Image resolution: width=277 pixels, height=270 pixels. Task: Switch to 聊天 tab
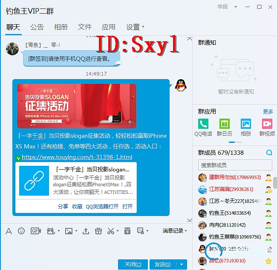pos(13,27)
